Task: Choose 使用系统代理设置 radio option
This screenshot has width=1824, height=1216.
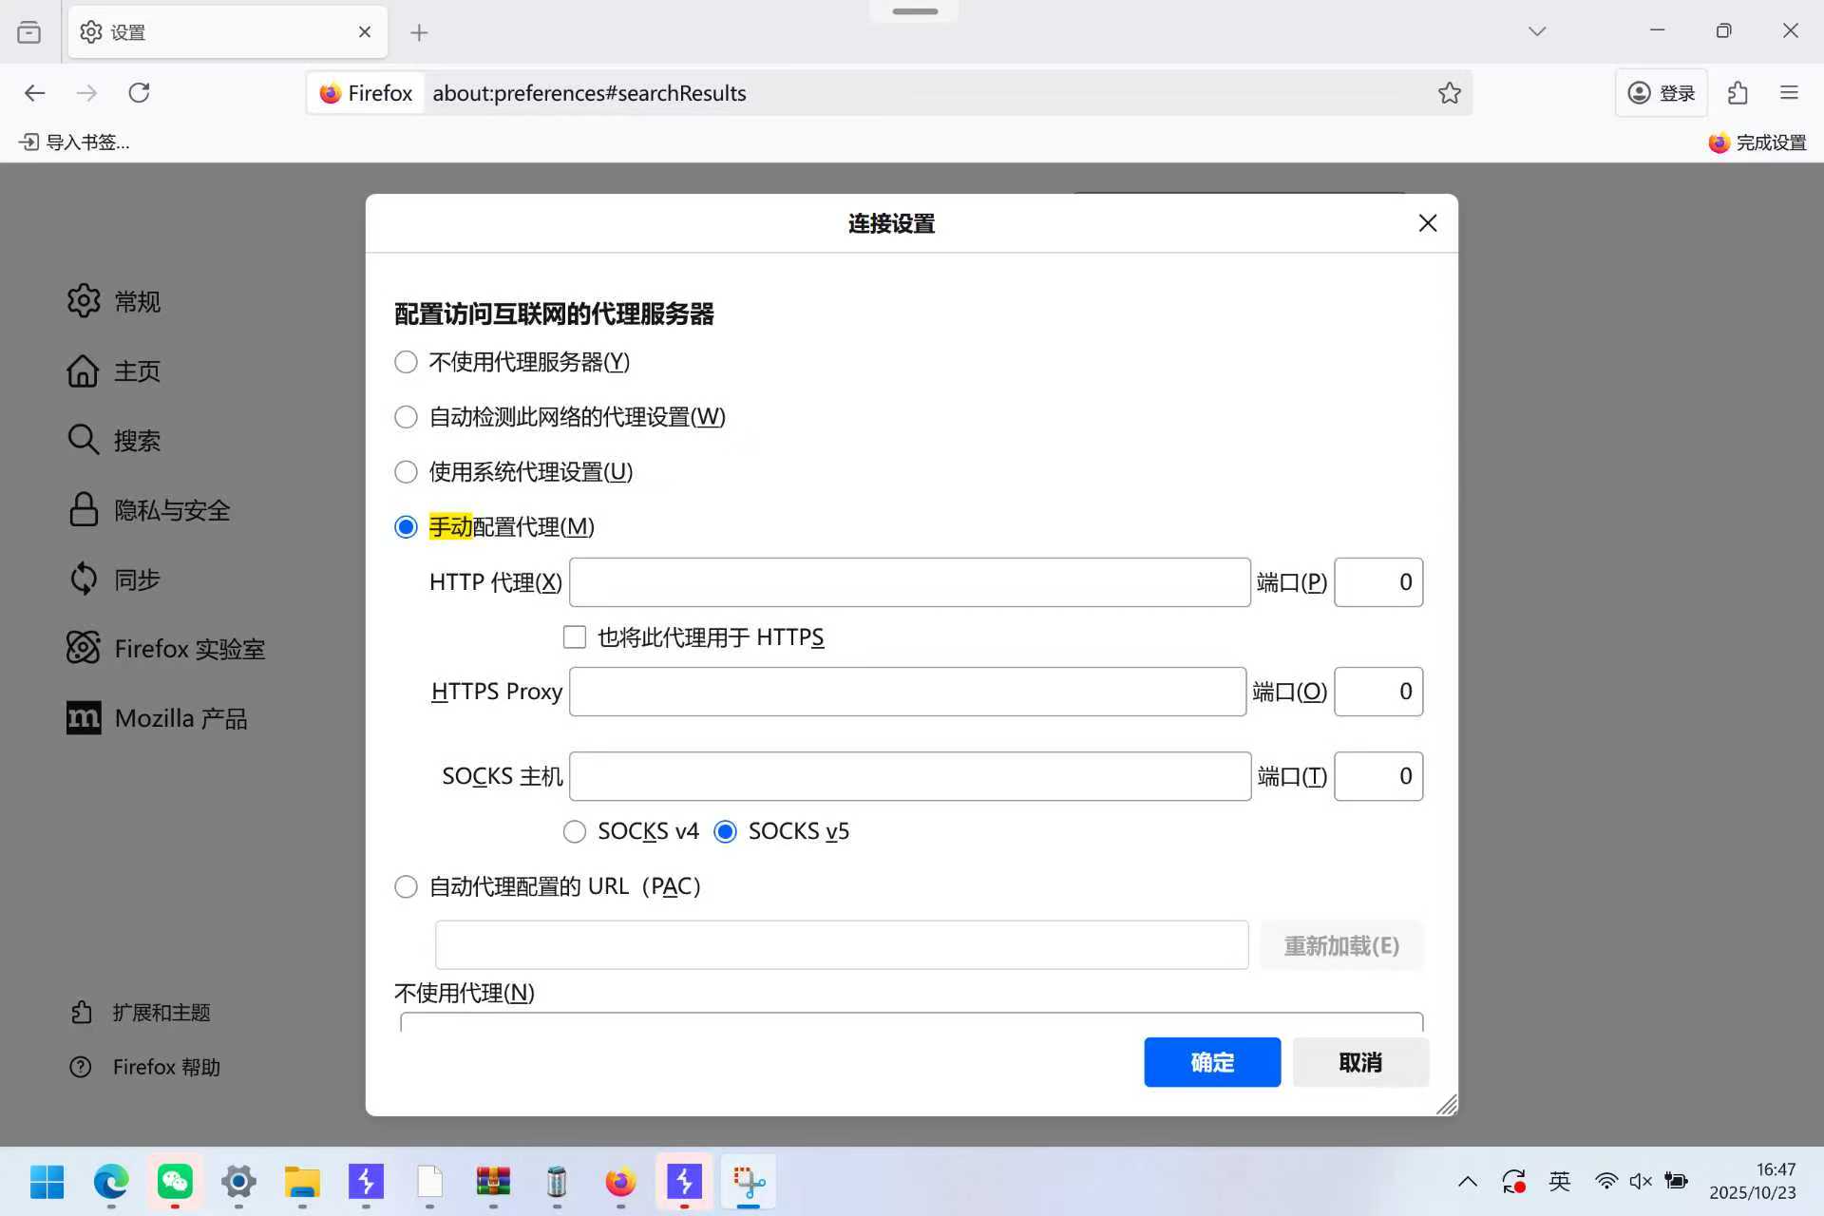Action: [406, 472]
